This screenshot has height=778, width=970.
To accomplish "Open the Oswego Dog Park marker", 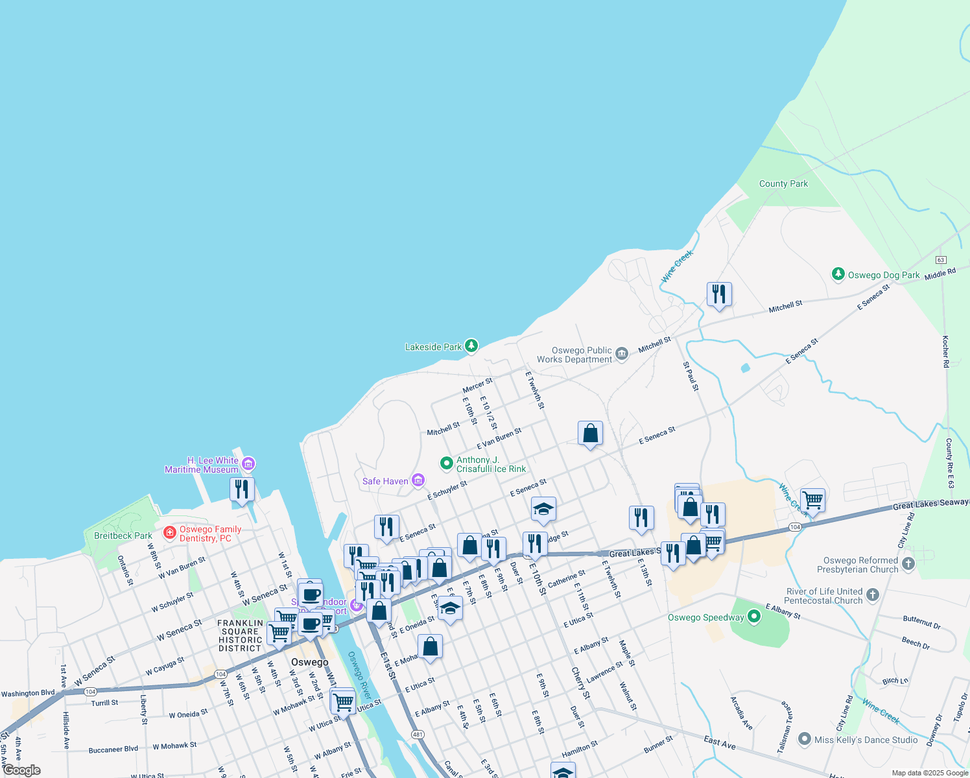I will point(838,274).
